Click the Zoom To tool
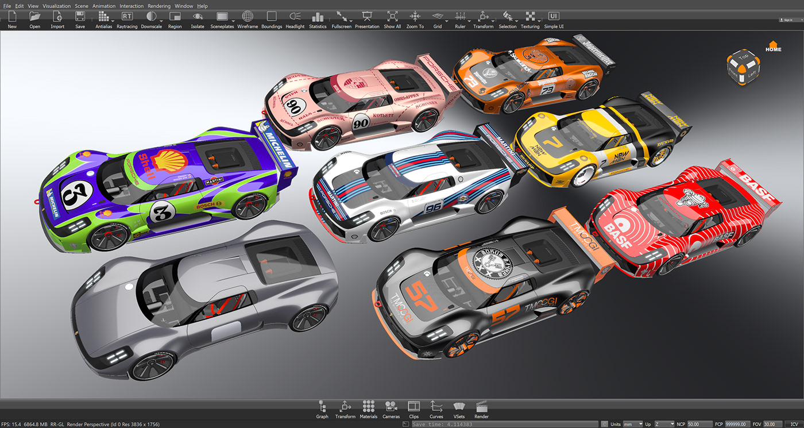Screen dimensions: 804x428 click(x=415, y=18)
